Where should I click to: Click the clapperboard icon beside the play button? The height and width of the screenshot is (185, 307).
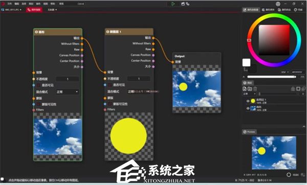point(183,4)
